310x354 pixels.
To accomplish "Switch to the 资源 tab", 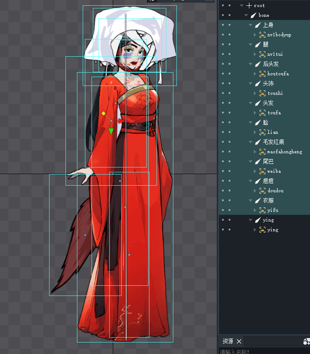I will coord(228,341).
